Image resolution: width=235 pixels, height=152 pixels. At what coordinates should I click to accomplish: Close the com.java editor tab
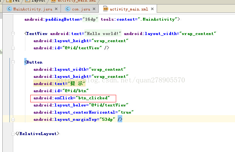(93, 9)
